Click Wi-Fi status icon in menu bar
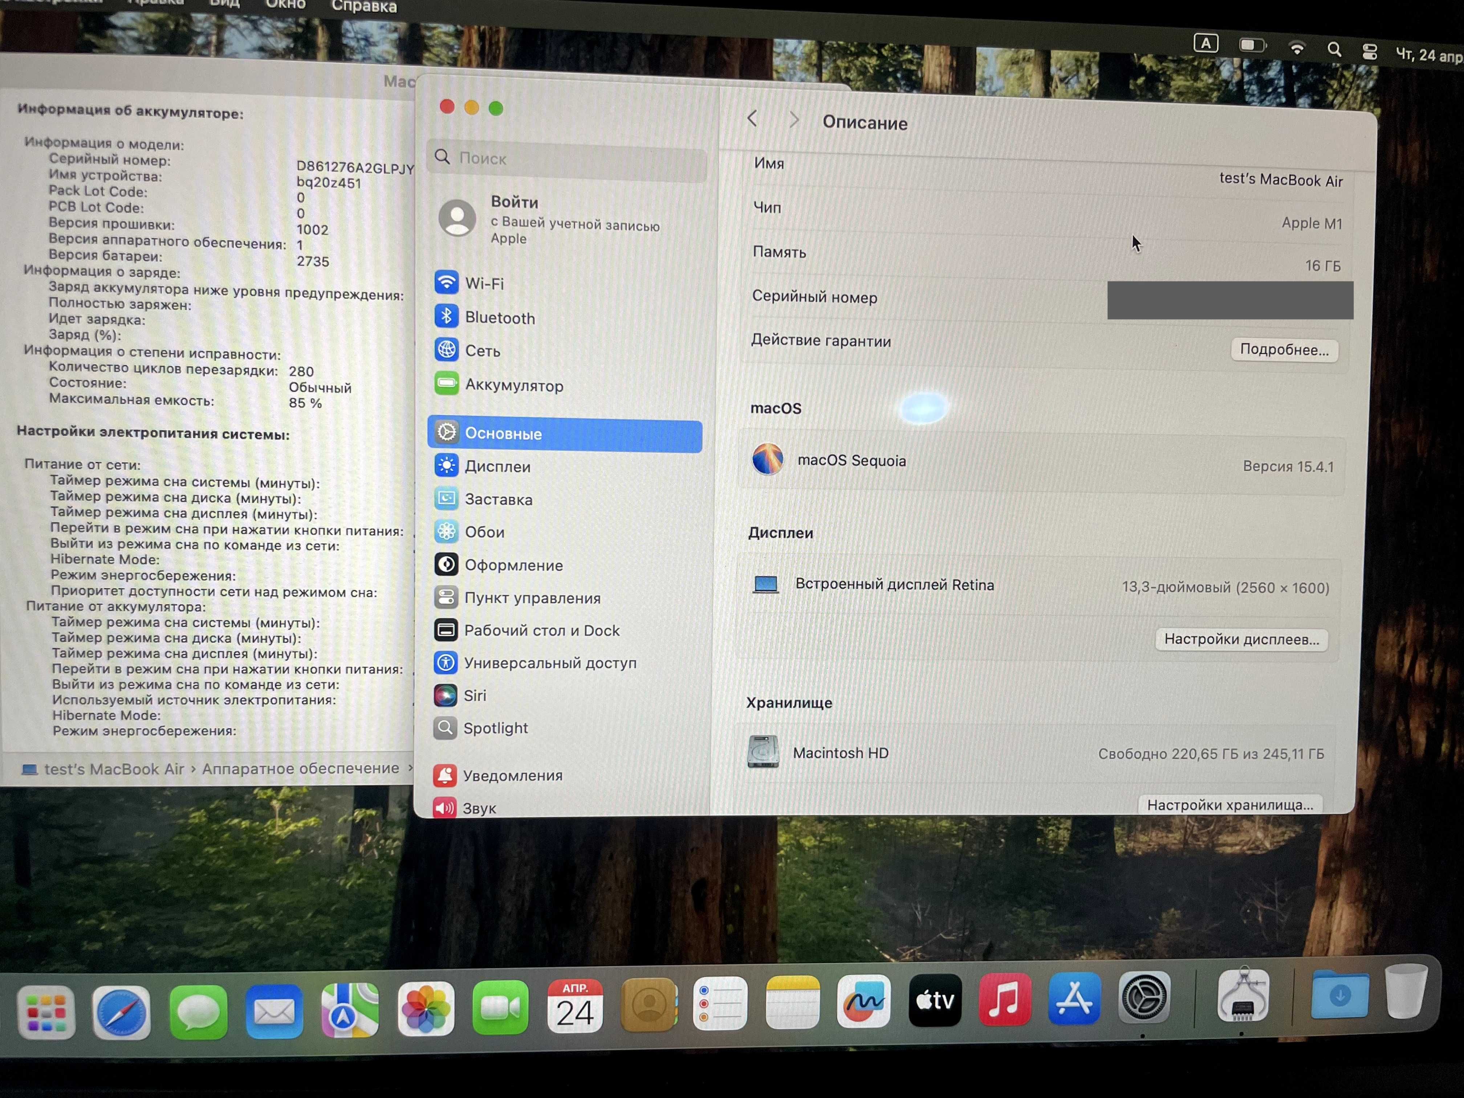This screenshot has height=1098, width=1464. (x=1297, y=48)
